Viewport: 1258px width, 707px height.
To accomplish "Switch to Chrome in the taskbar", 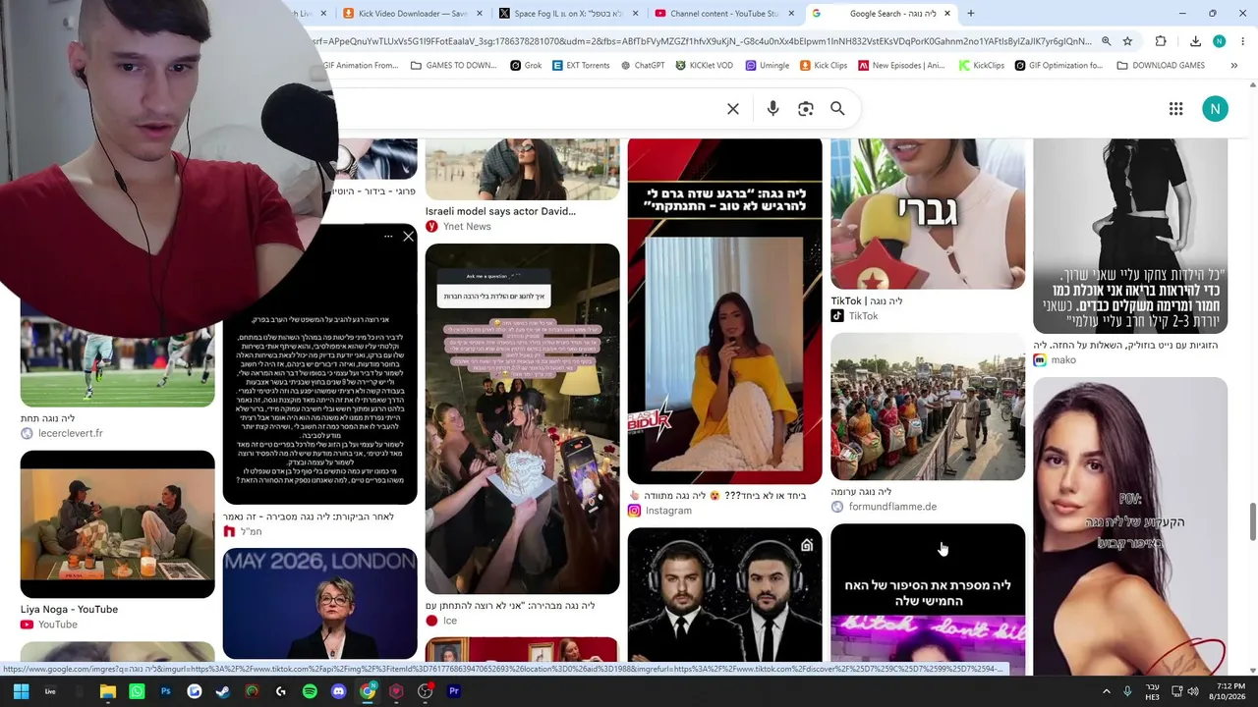I will 367,691.
